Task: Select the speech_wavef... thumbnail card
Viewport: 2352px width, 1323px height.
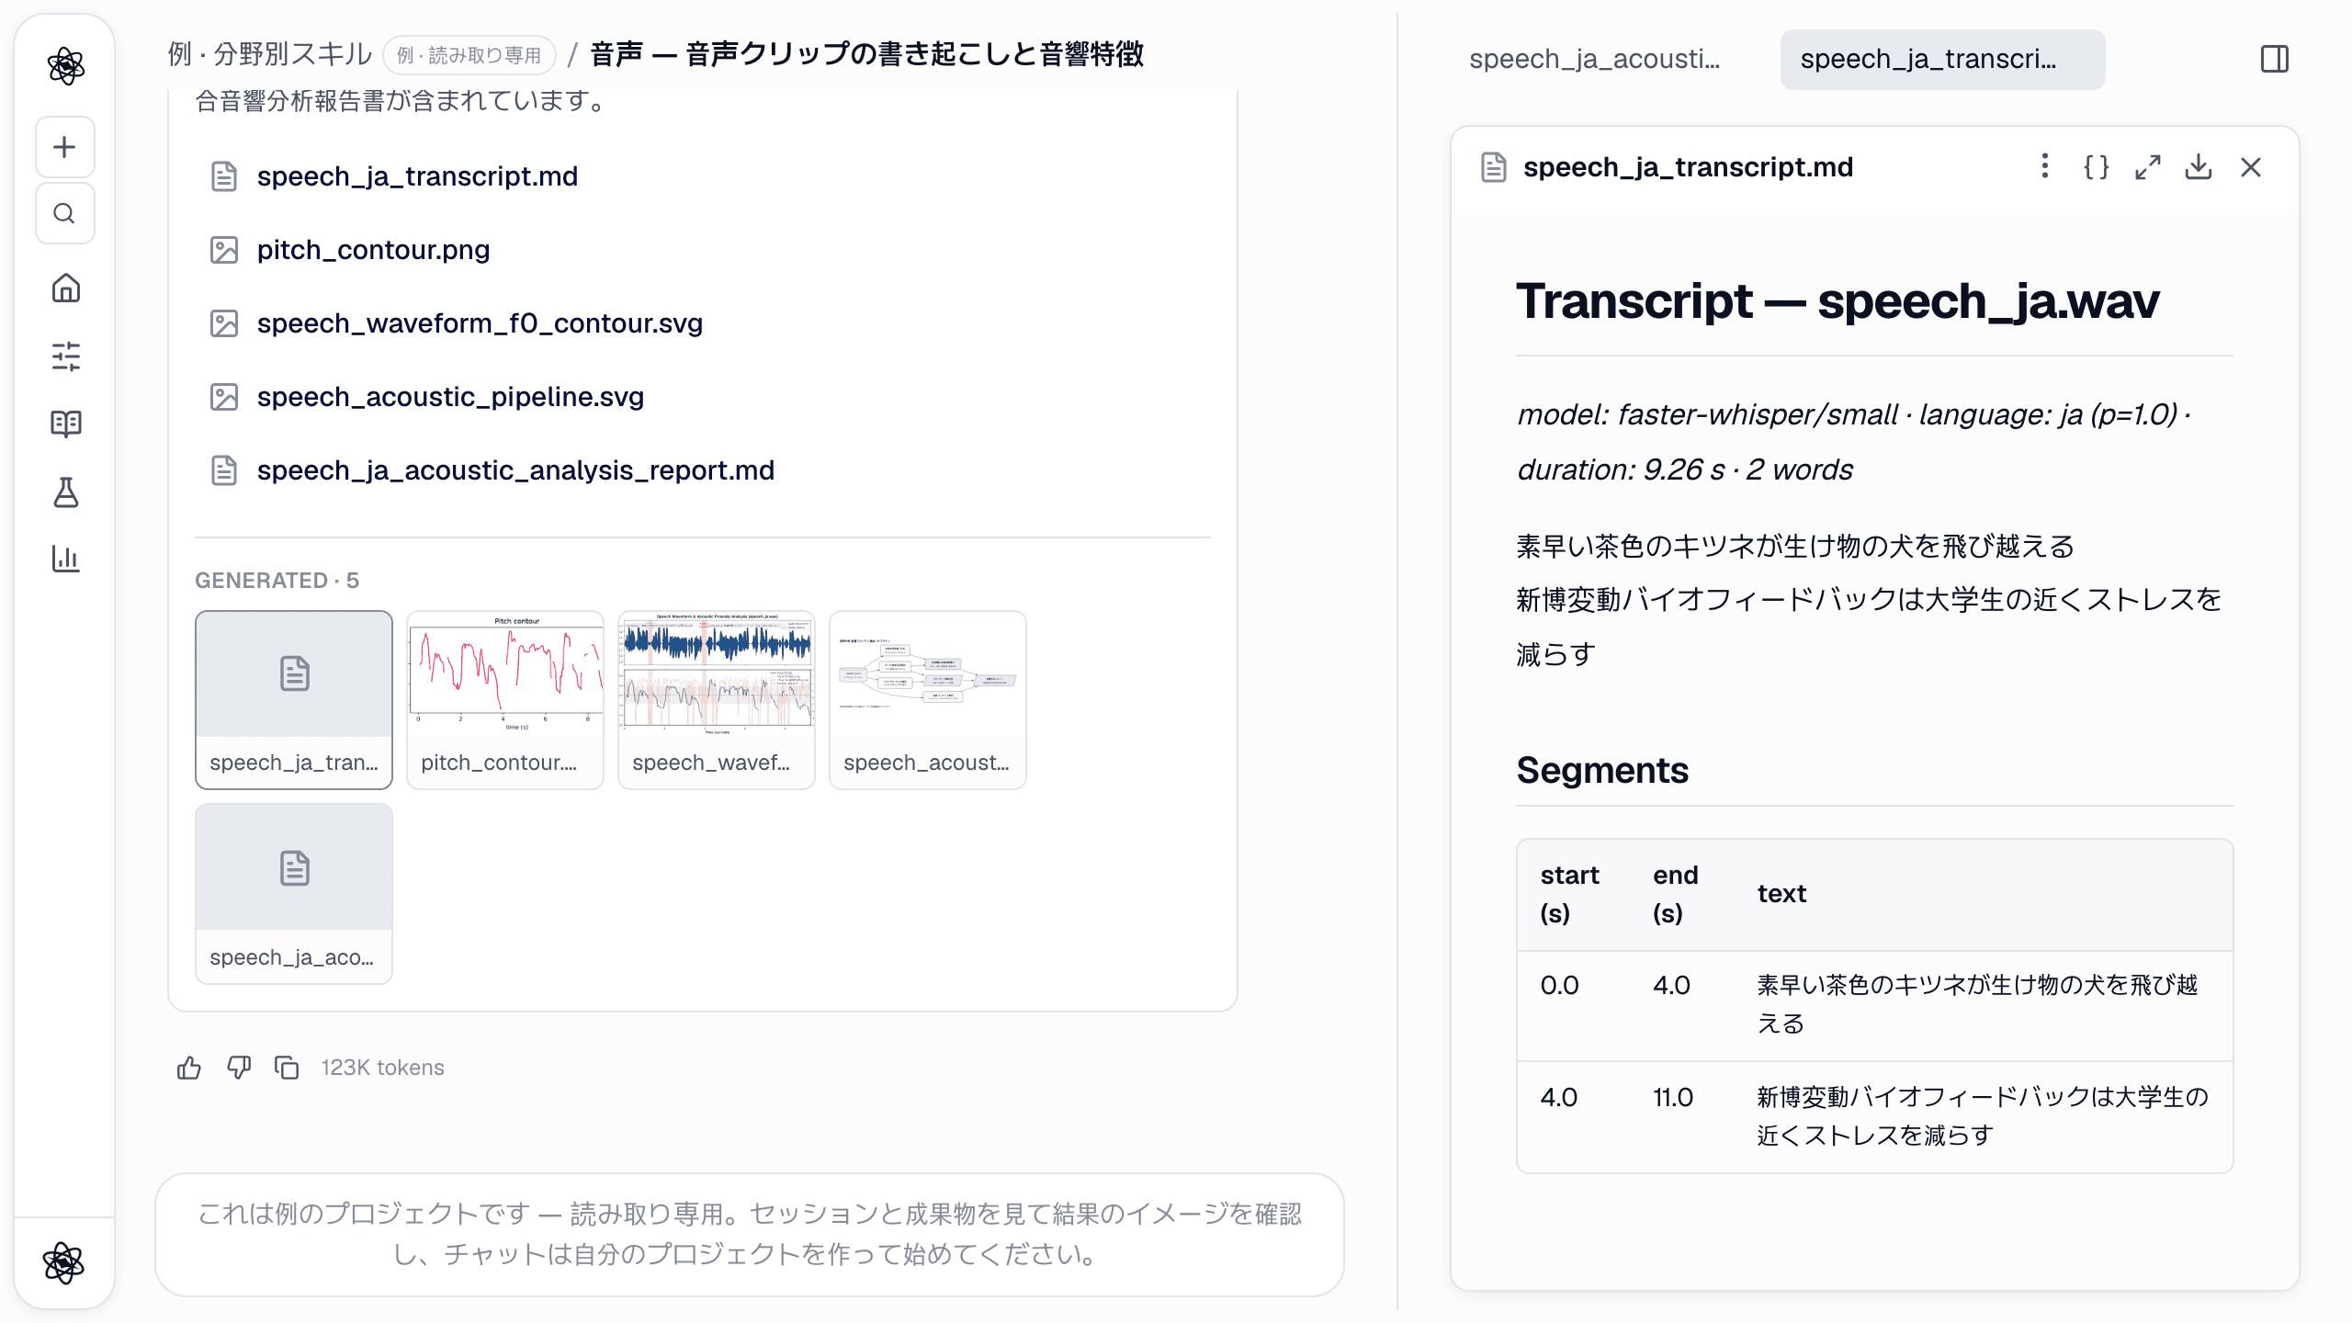Action: pyautogui.click(x=717, y=699)
